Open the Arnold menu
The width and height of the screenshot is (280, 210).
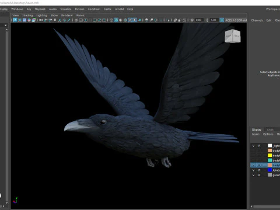coord(119,9)
